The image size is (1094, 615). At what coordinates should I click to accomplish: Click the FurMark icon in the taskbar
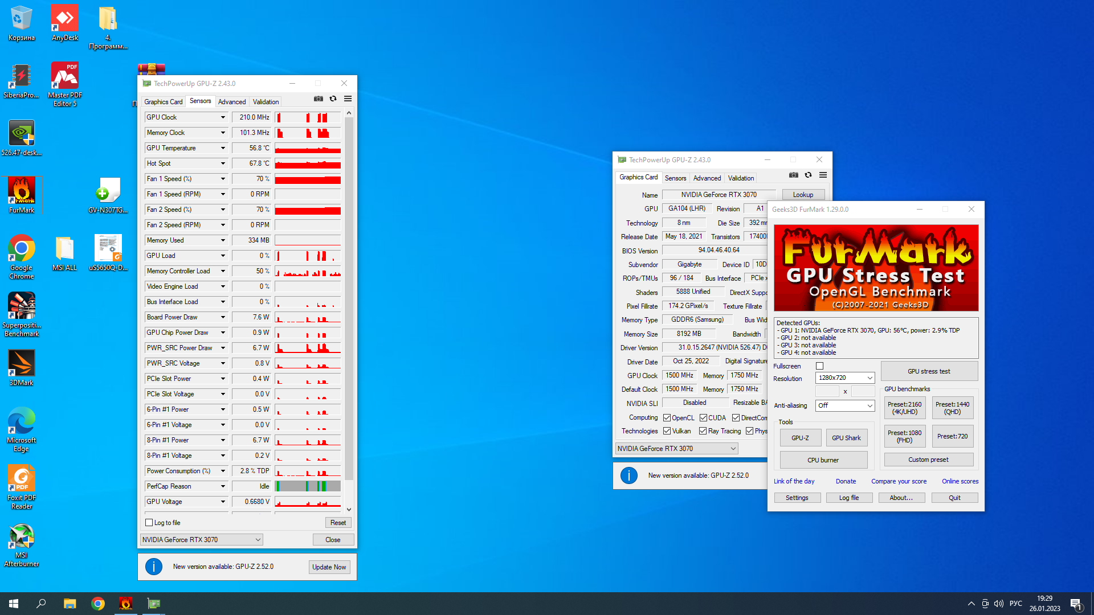coord(126,604)
